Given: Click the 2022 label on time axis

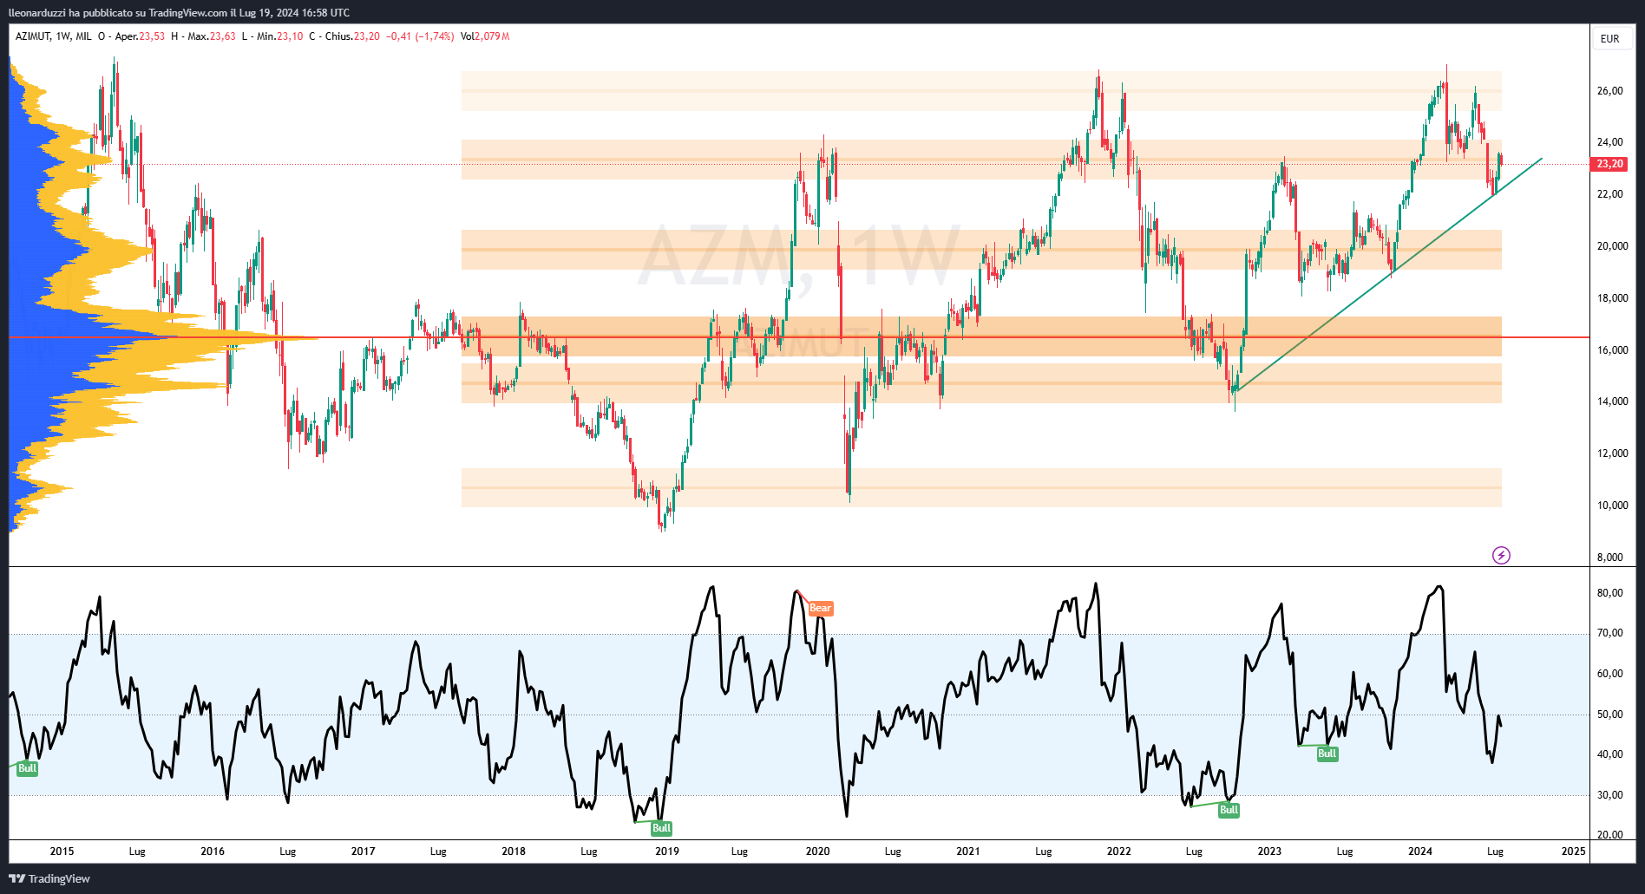Looking at the screenshot, I should tap(1118, 852).
